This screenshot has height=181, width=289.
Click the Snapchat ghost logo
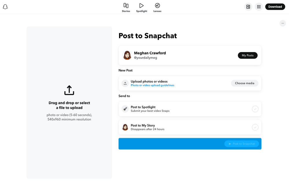(5, 6)
